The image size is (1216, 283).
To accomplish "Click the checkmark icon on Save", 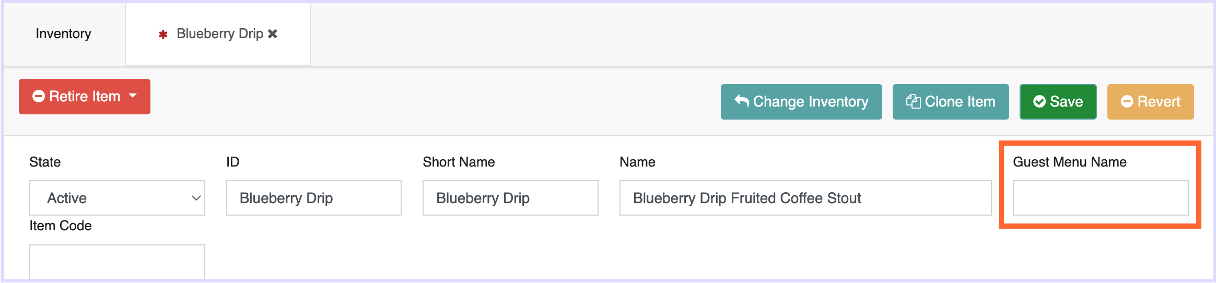I will (x=1039, y=102).
